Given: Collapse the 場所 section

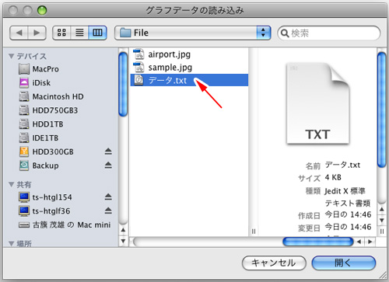Looking at the screenshot, I should 11,243.
